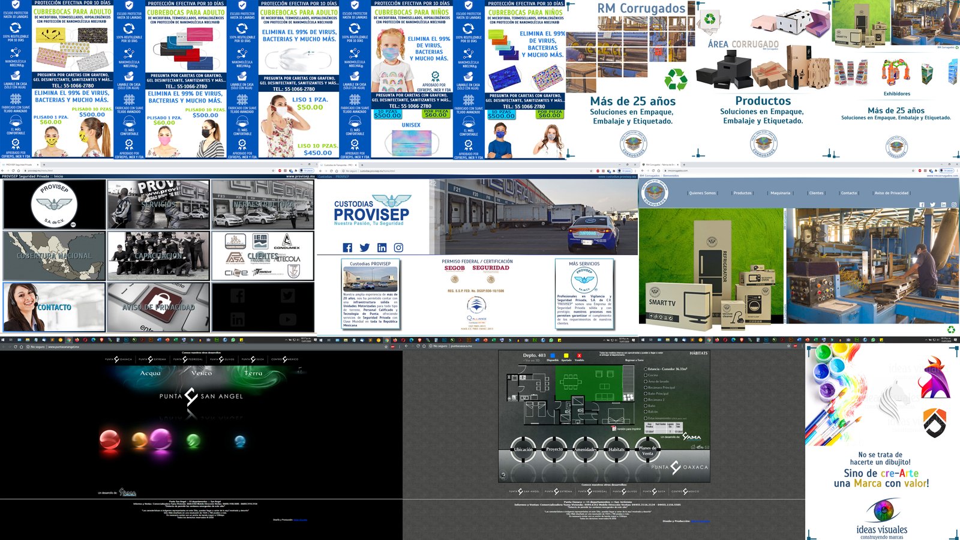This screenshot has height=540, width=960.
Task: Click Ubicación round button on Punta Oaxaca
Action: point(523,449)
